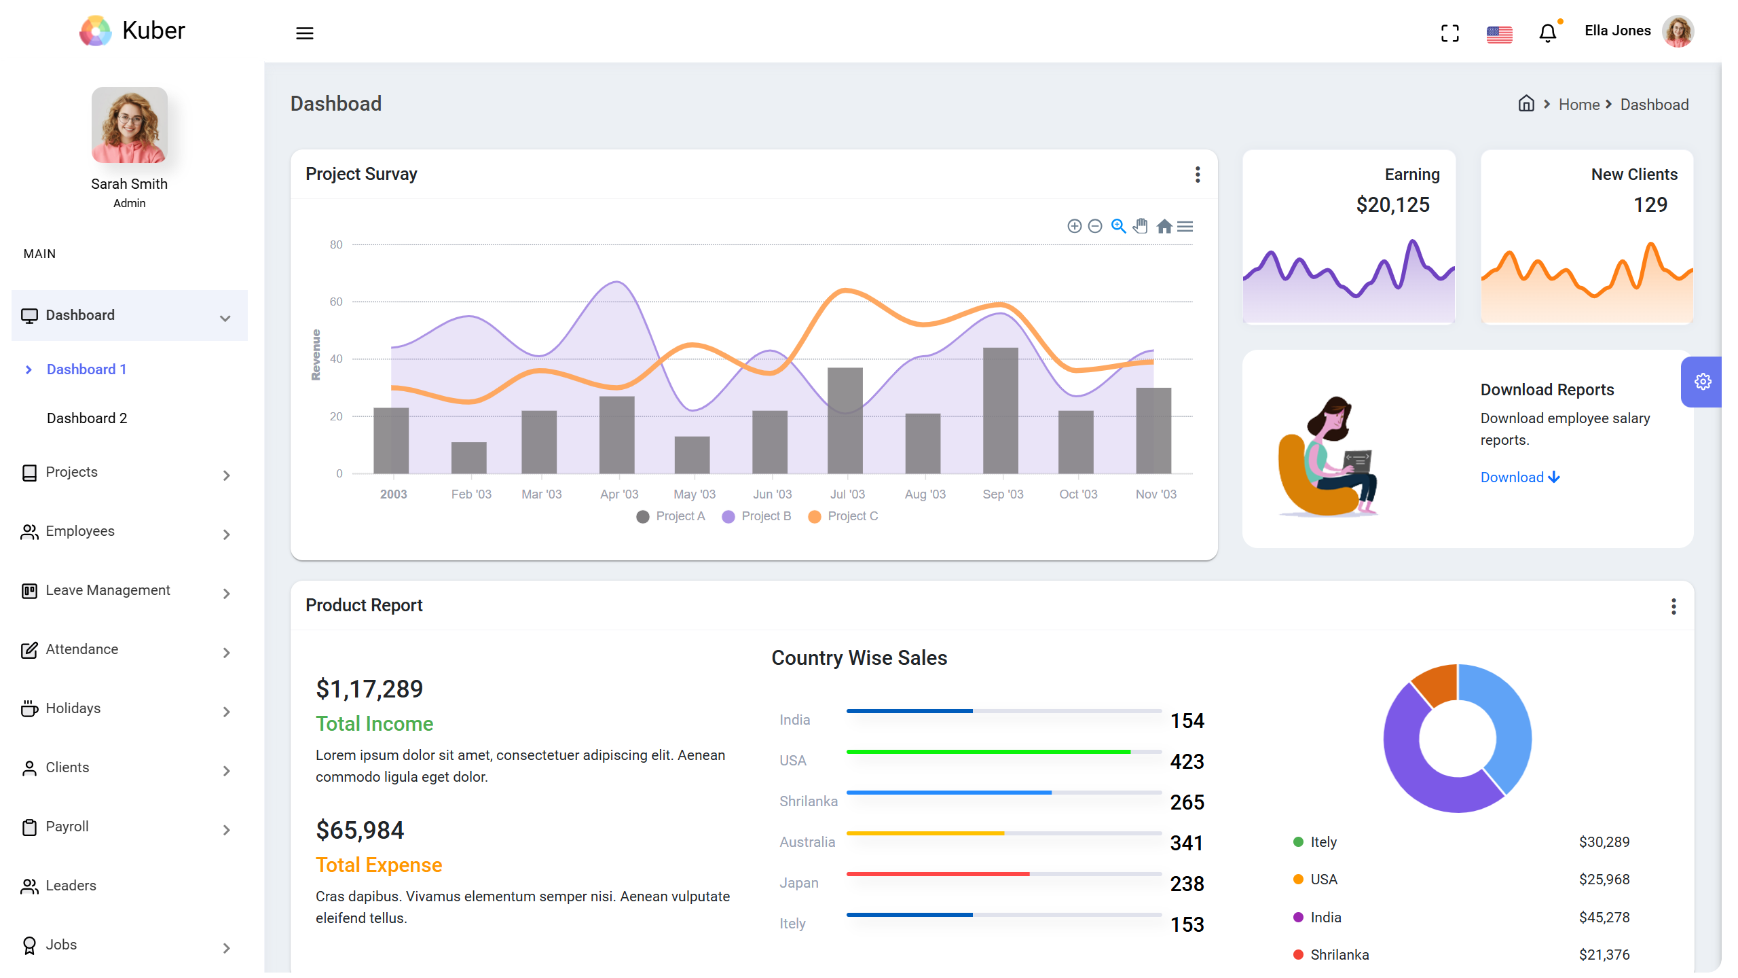1738x978 pixels.
Task: Open the settings gear on the right edge
Action: (1703, 381)
